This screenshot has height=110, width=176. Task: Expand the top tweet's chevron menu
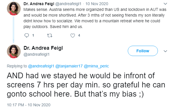tap(165, 4)
